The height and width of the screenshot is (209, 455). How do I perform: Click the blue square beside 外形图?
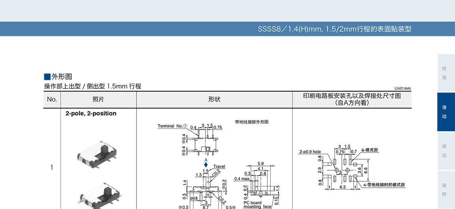pyautogui.click(x=47, y=77)
